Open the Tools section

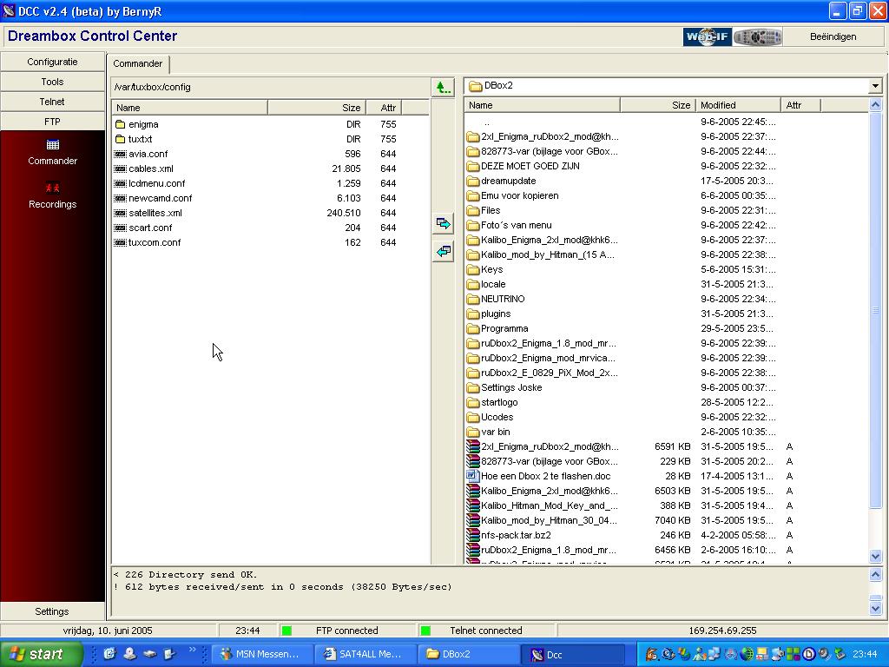(x=52, y=82)
